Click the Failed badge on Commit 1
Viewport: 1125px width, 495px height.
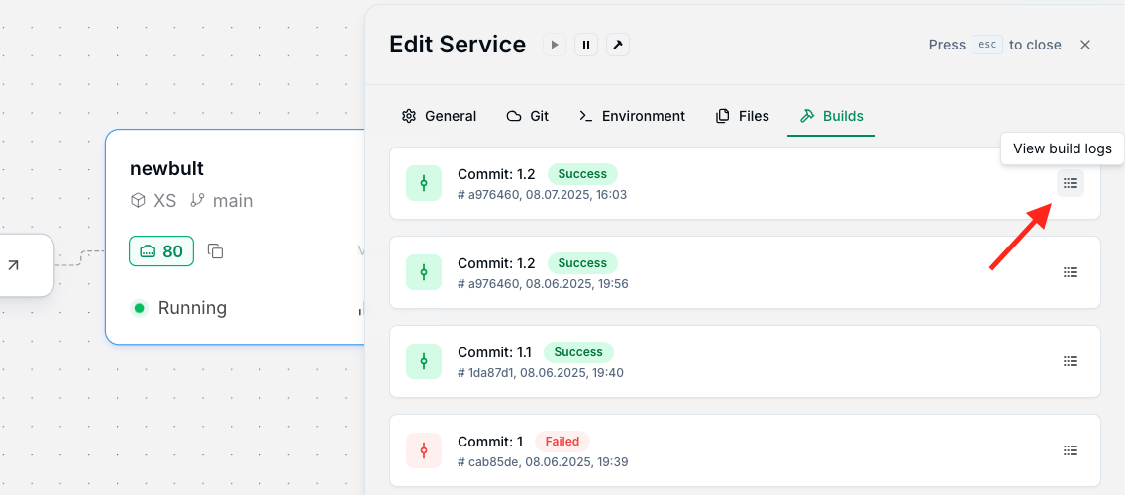(562, 442)
